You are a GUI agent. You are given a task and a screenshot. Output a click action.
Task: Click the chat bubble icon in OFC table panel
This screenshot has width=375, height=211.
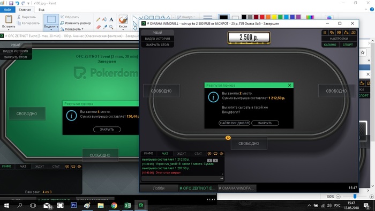pos(67,167)
